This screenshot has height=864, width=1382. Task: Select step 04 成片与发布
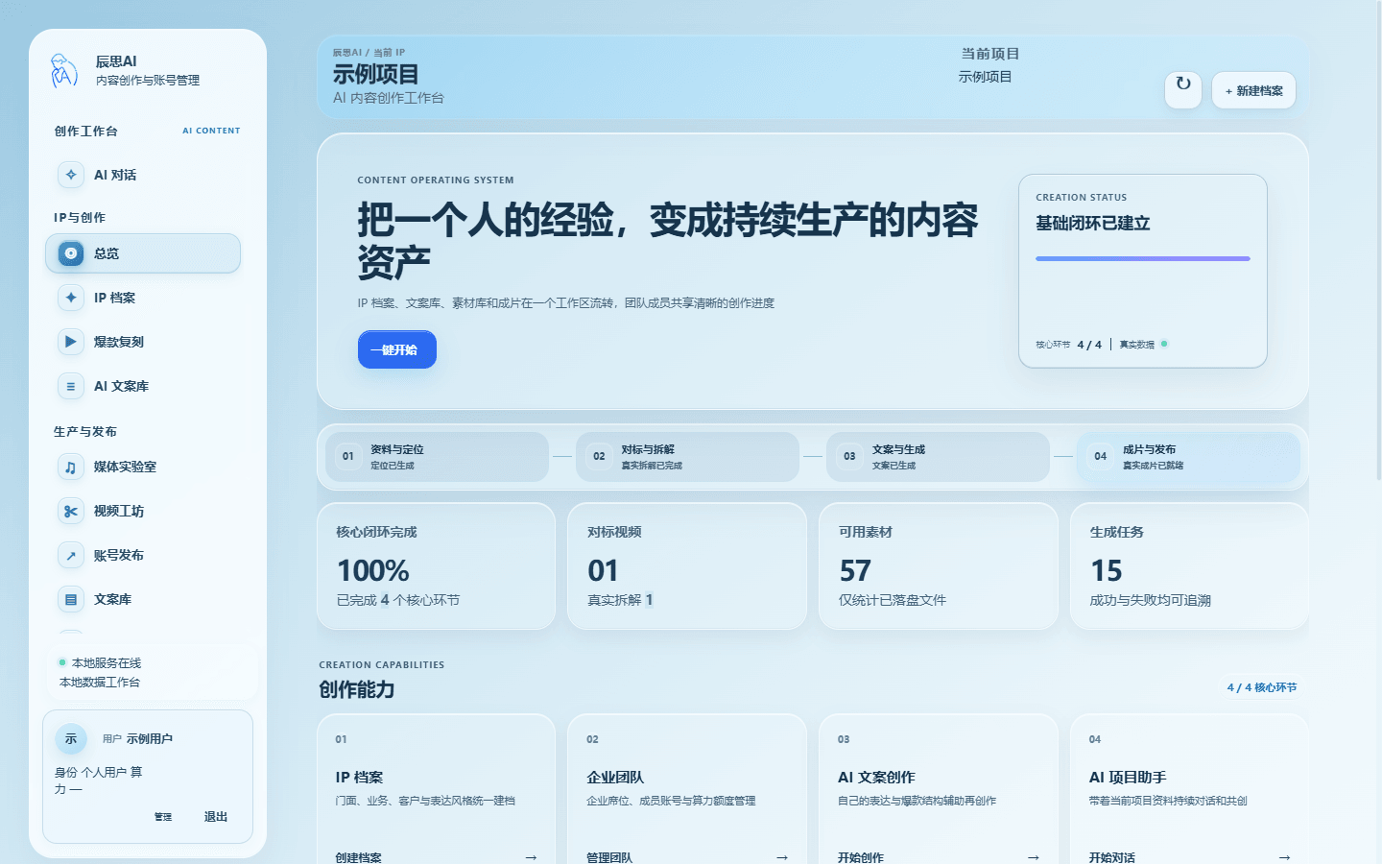[1188, 457]
